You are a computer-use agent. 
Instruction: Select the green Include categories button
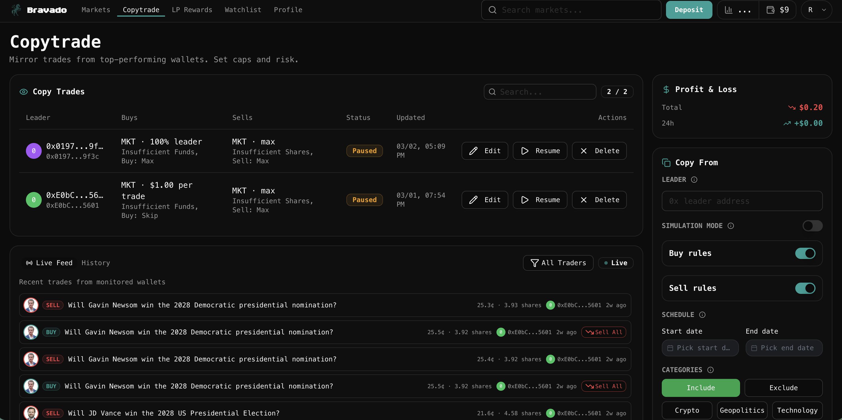pos(700,388)
